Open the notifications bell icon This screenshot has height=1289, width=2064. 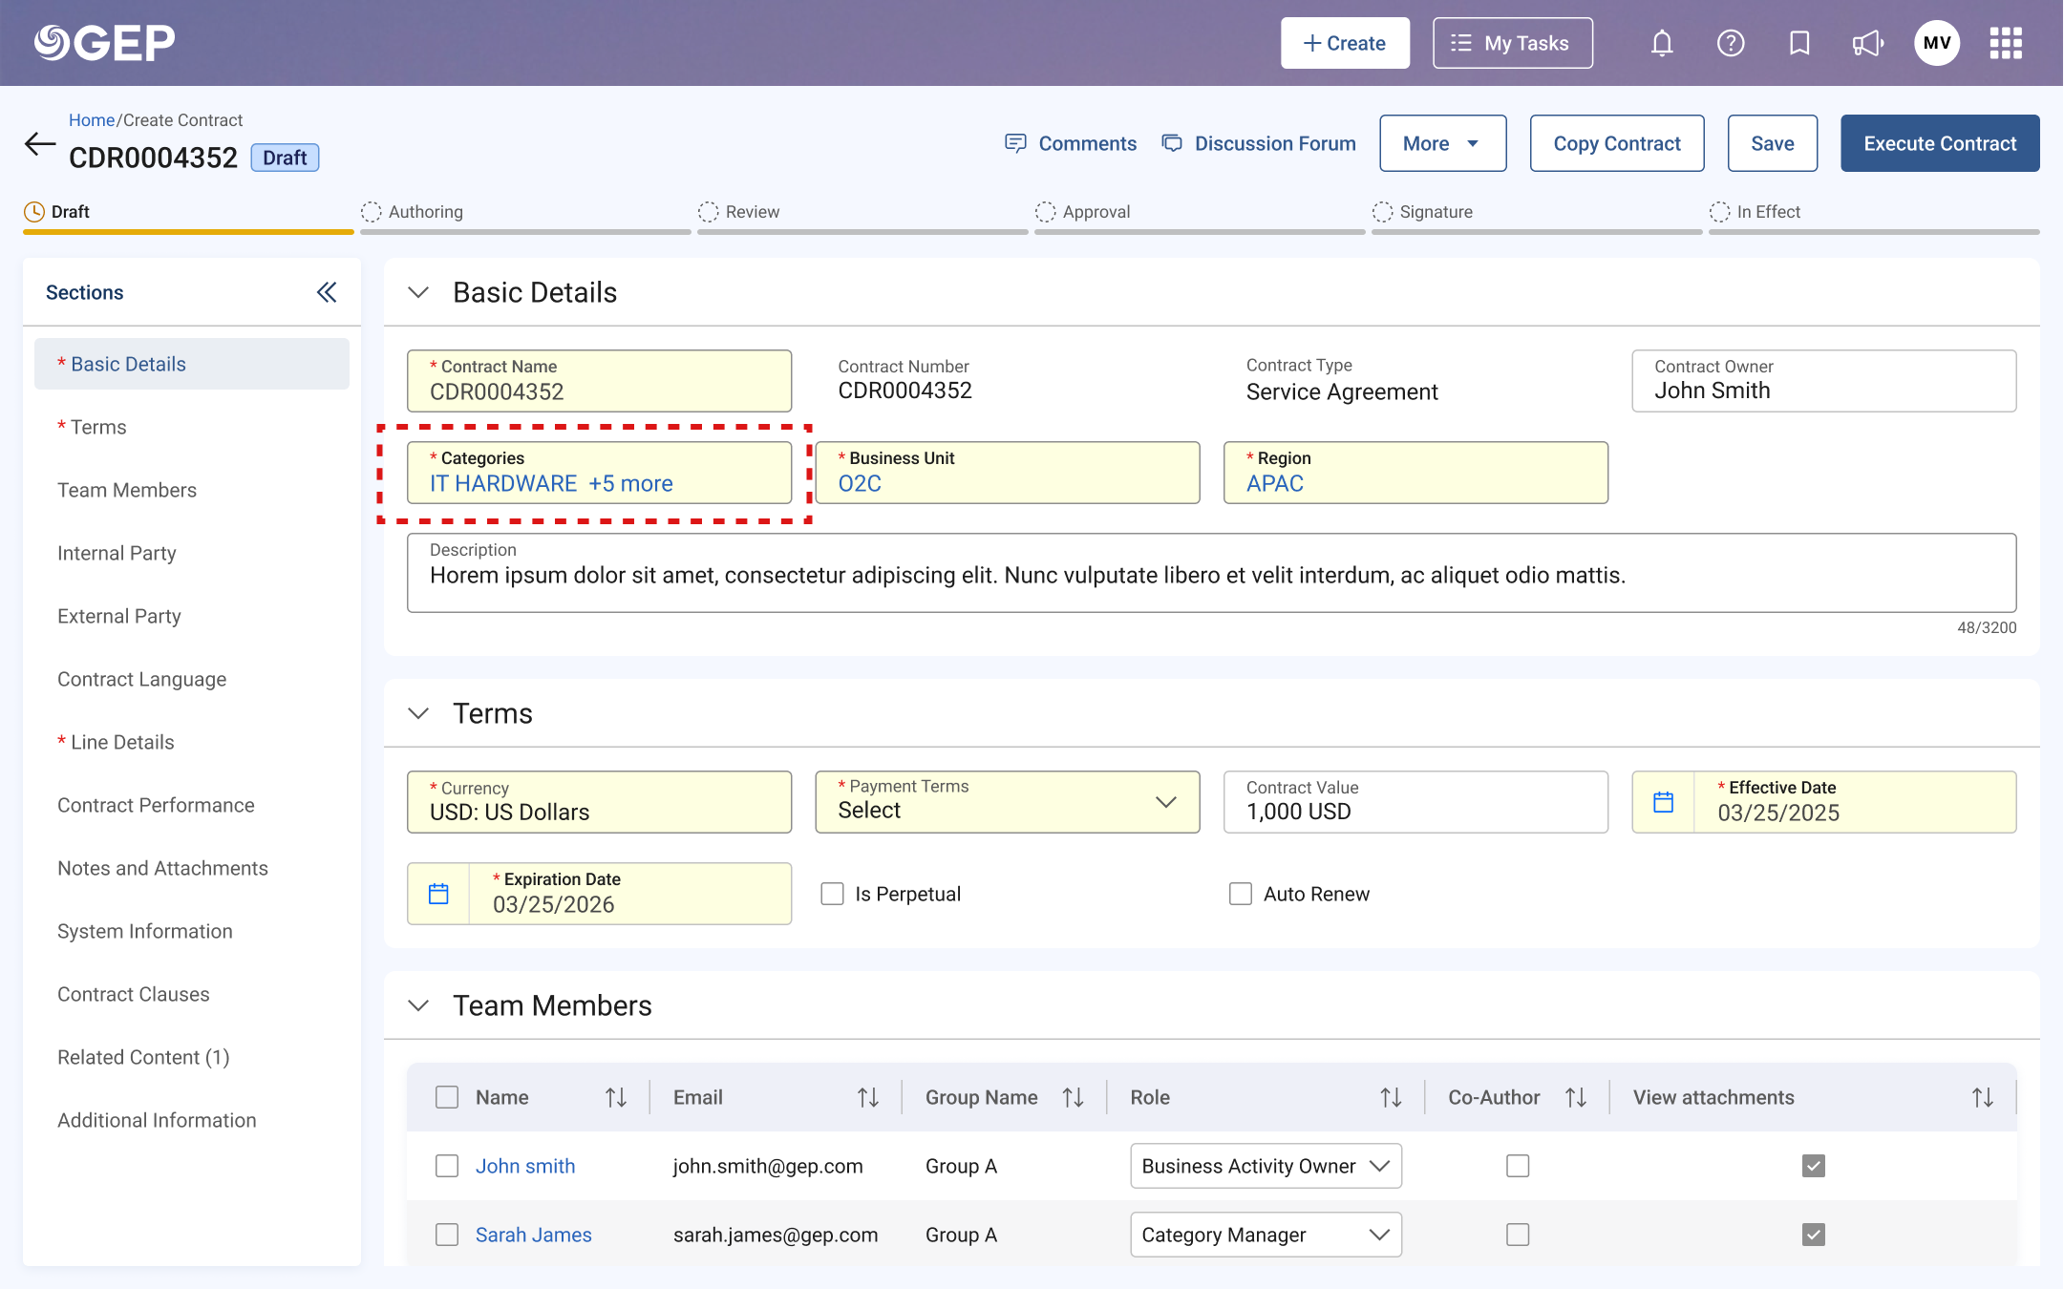tap(1662, 43)
